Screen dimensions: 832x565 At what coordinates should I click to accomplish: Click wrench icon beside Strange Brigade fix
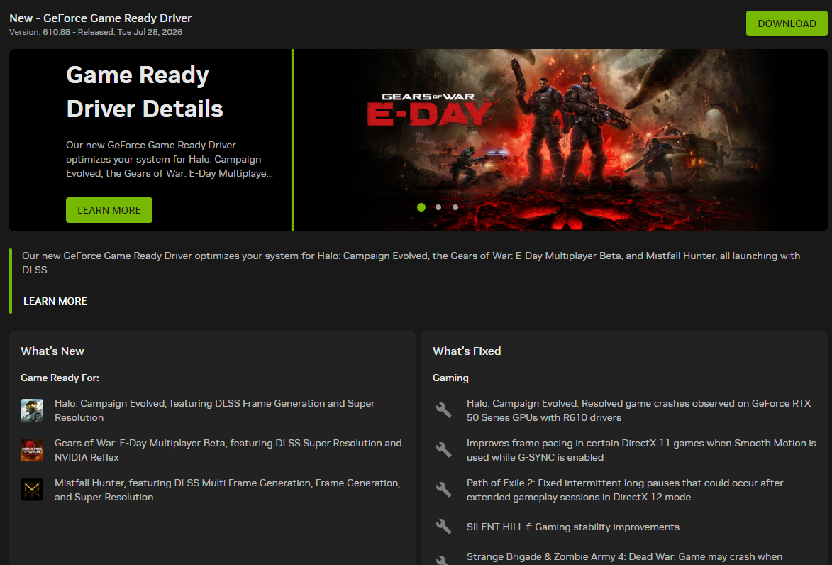click(x=443, y=559)
